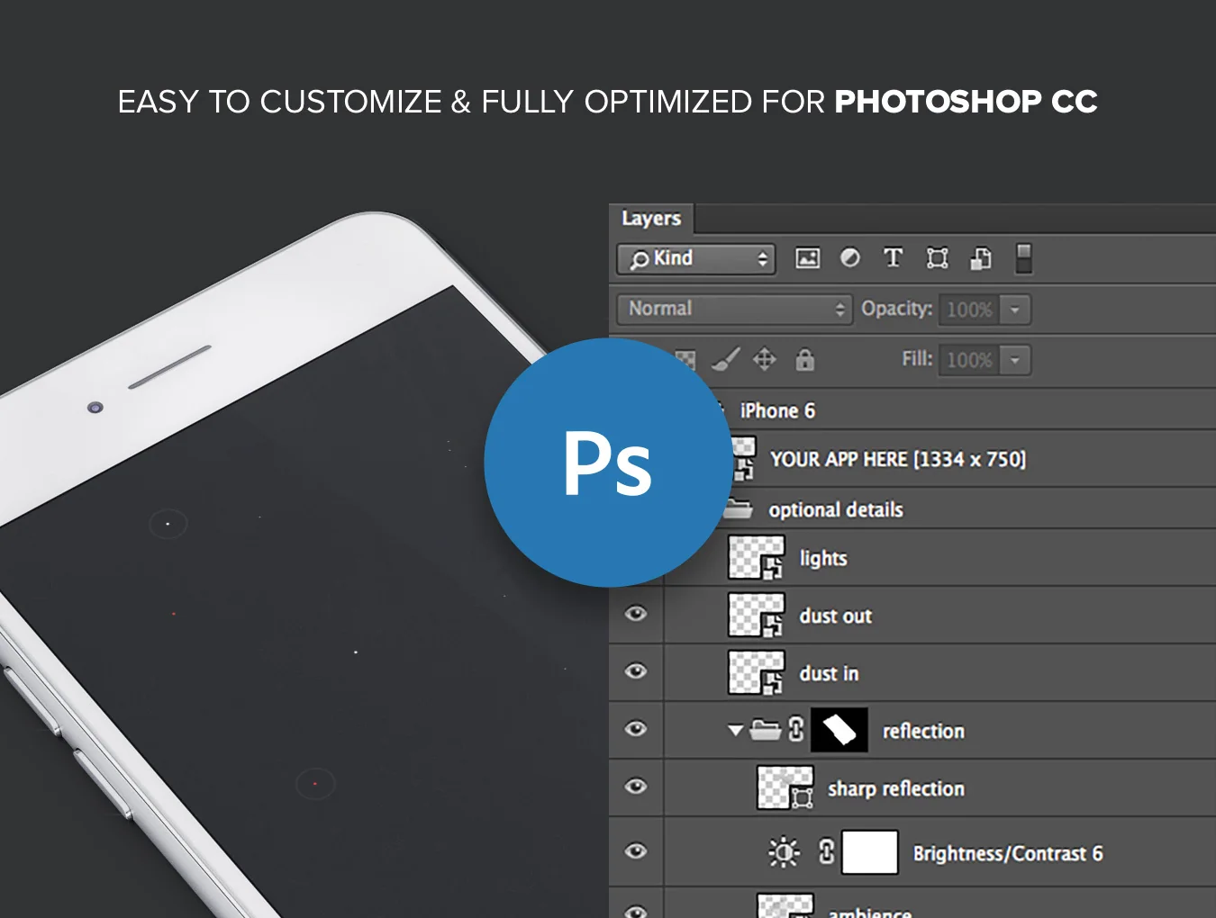Toggle the layer filtering switch
This screenshot has height=918, width=1216.
1024,258
